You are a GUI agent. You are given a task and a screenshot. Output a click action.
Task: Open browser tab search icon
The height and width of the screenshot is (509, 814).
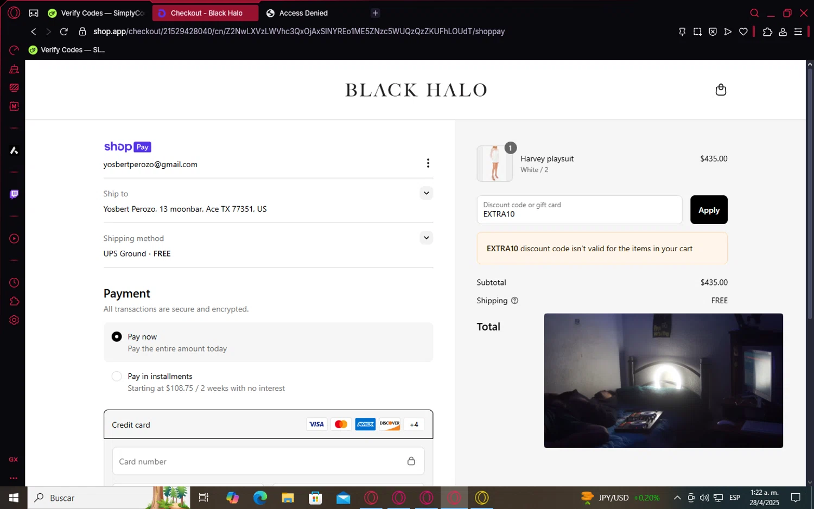pos(754,13)
